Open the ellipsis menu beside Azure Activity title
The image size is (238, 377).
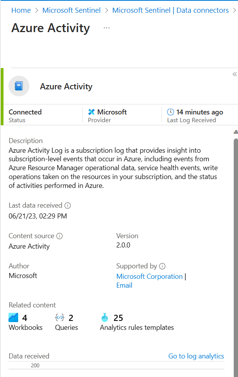(x=106, y=27)
